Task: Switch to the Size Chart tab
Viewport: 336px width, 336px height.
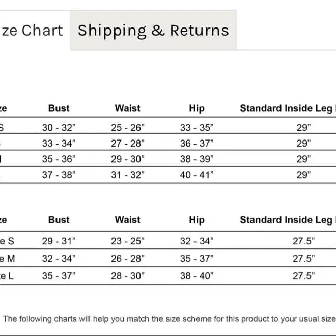Action: [32, 30]
